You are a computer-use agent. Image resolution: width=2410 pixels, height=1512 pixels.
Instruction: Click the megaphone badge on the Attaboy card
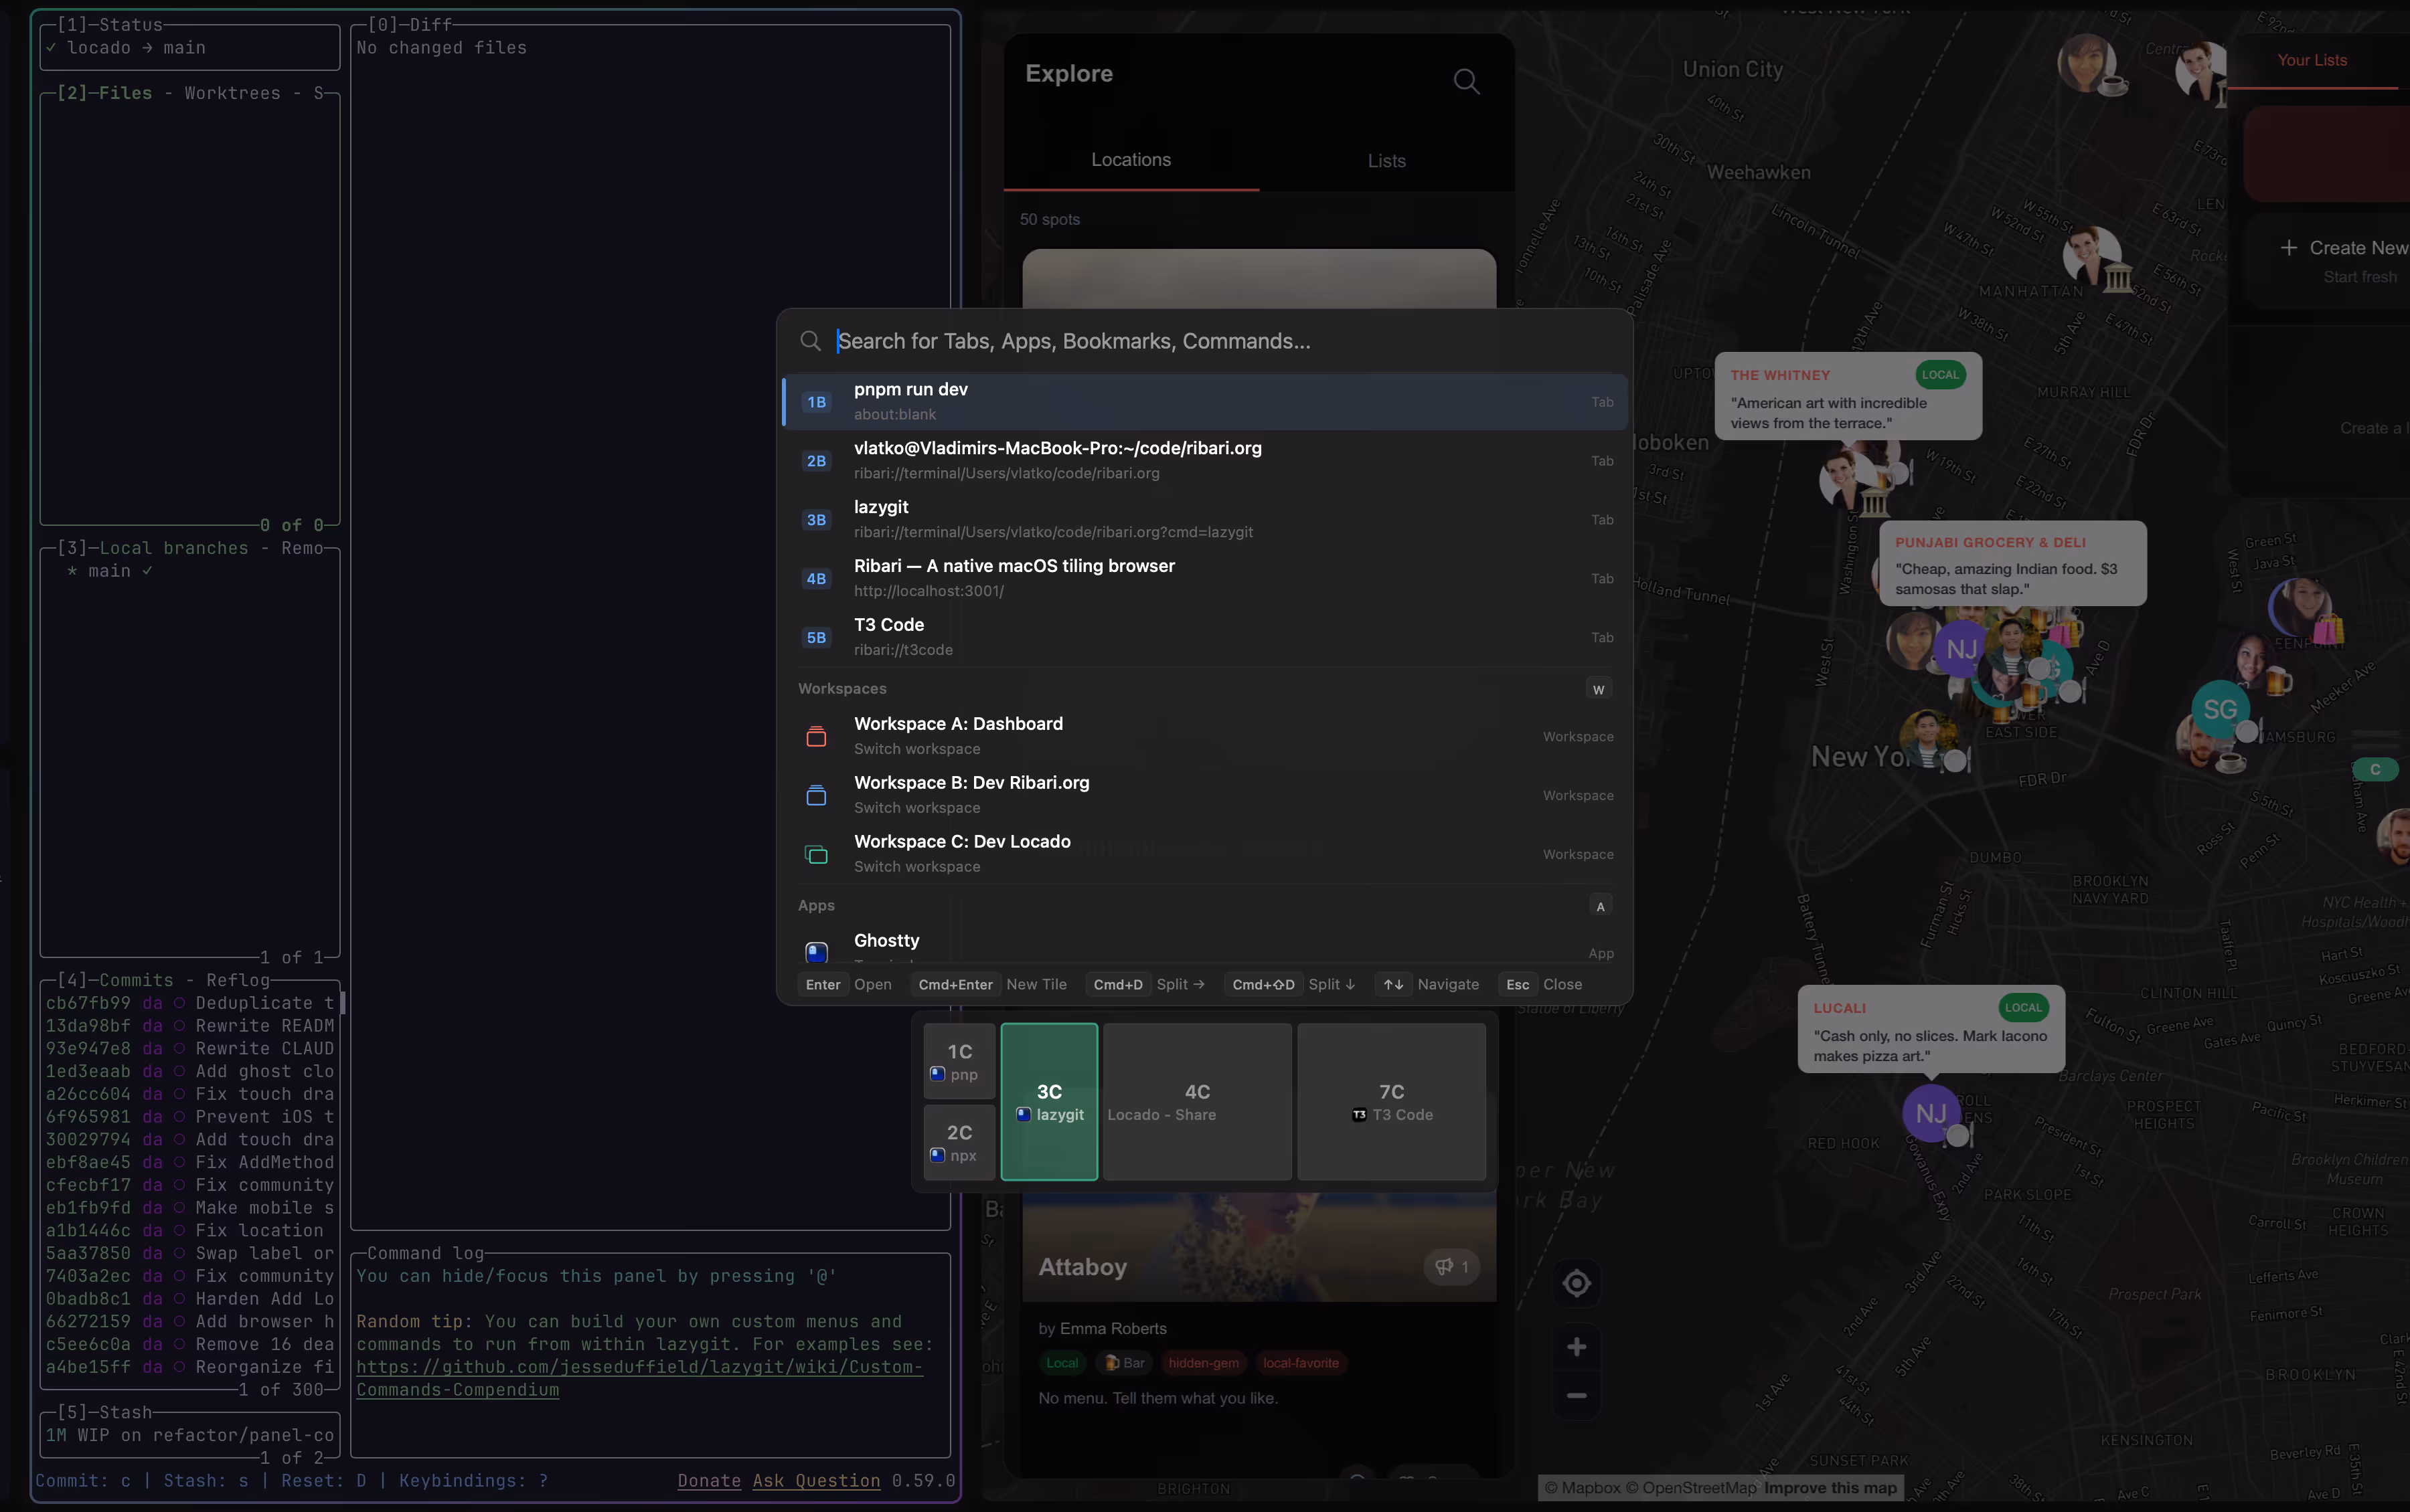1449,1266
